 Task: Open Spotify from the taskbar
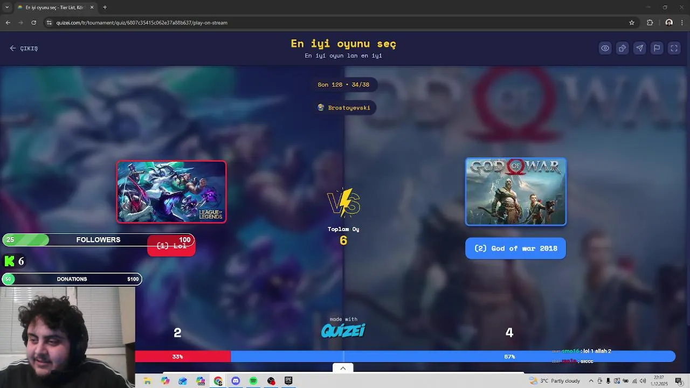253,381
